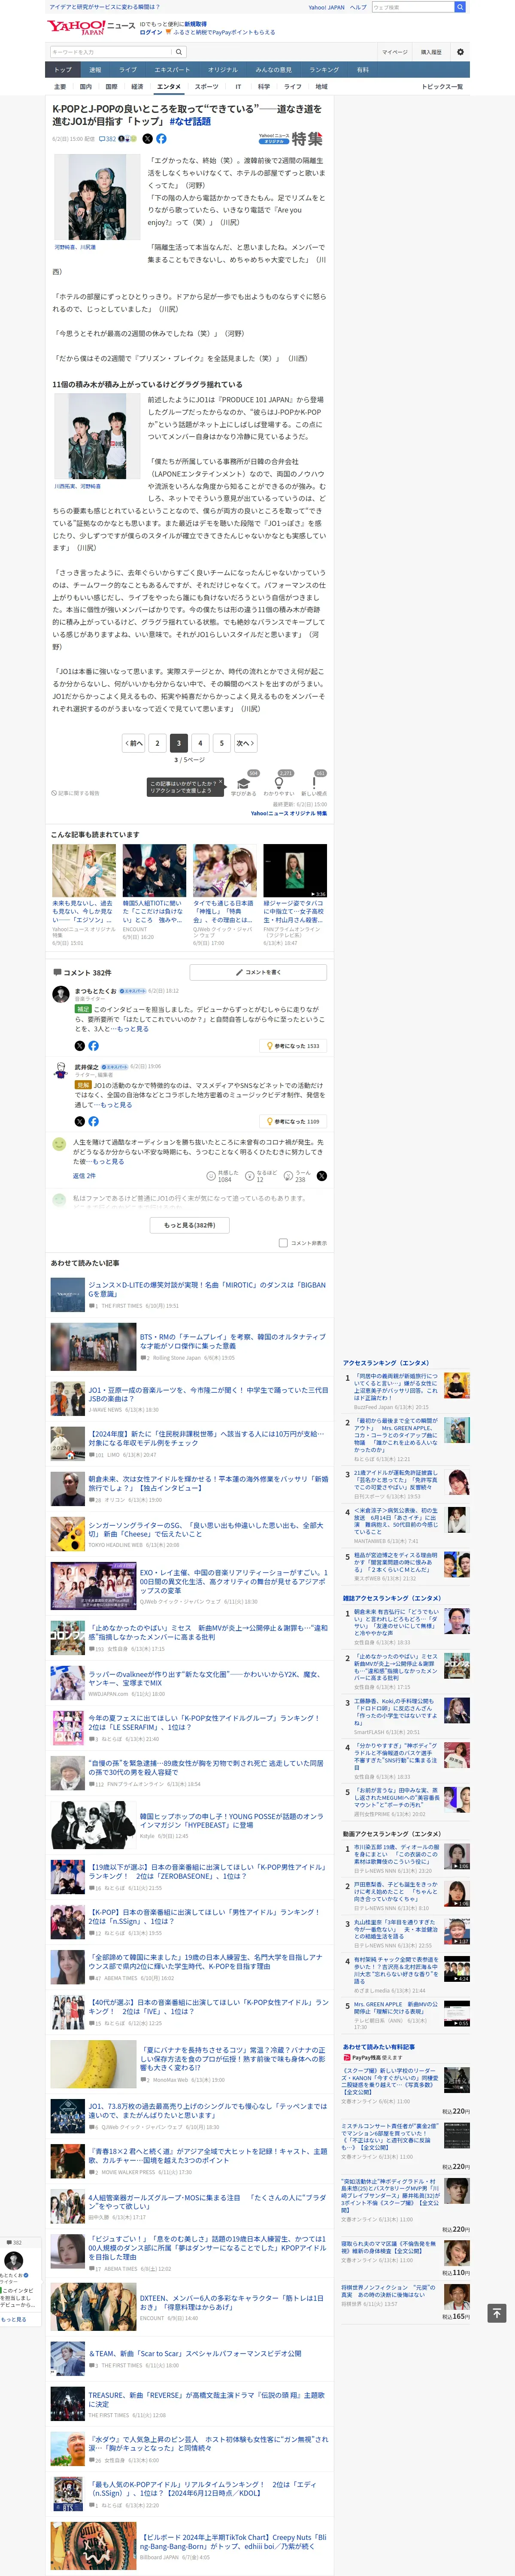Click Yahoo!ニュース オリジナル 特集 link
The width and height of the screenshot is (515, 2576).
click(x=288, y=813)
